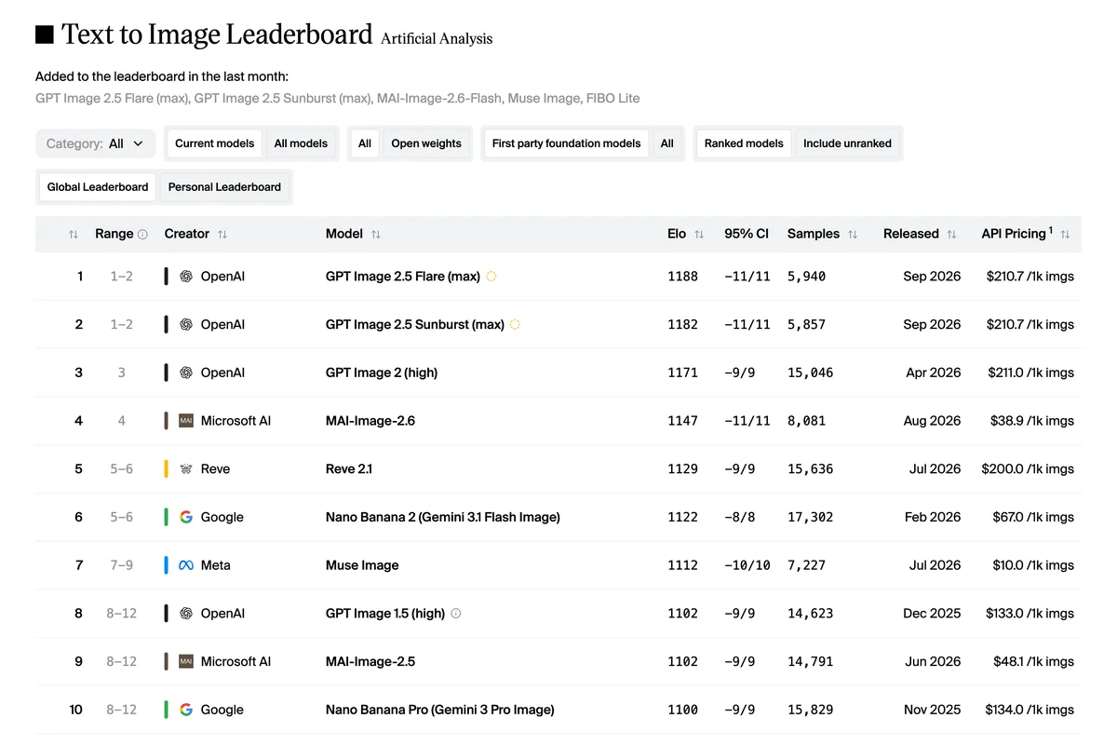The image size is (1117, 745).
Task: Sort by Samples using the arrows icon
Action: [x=853, y=235]
